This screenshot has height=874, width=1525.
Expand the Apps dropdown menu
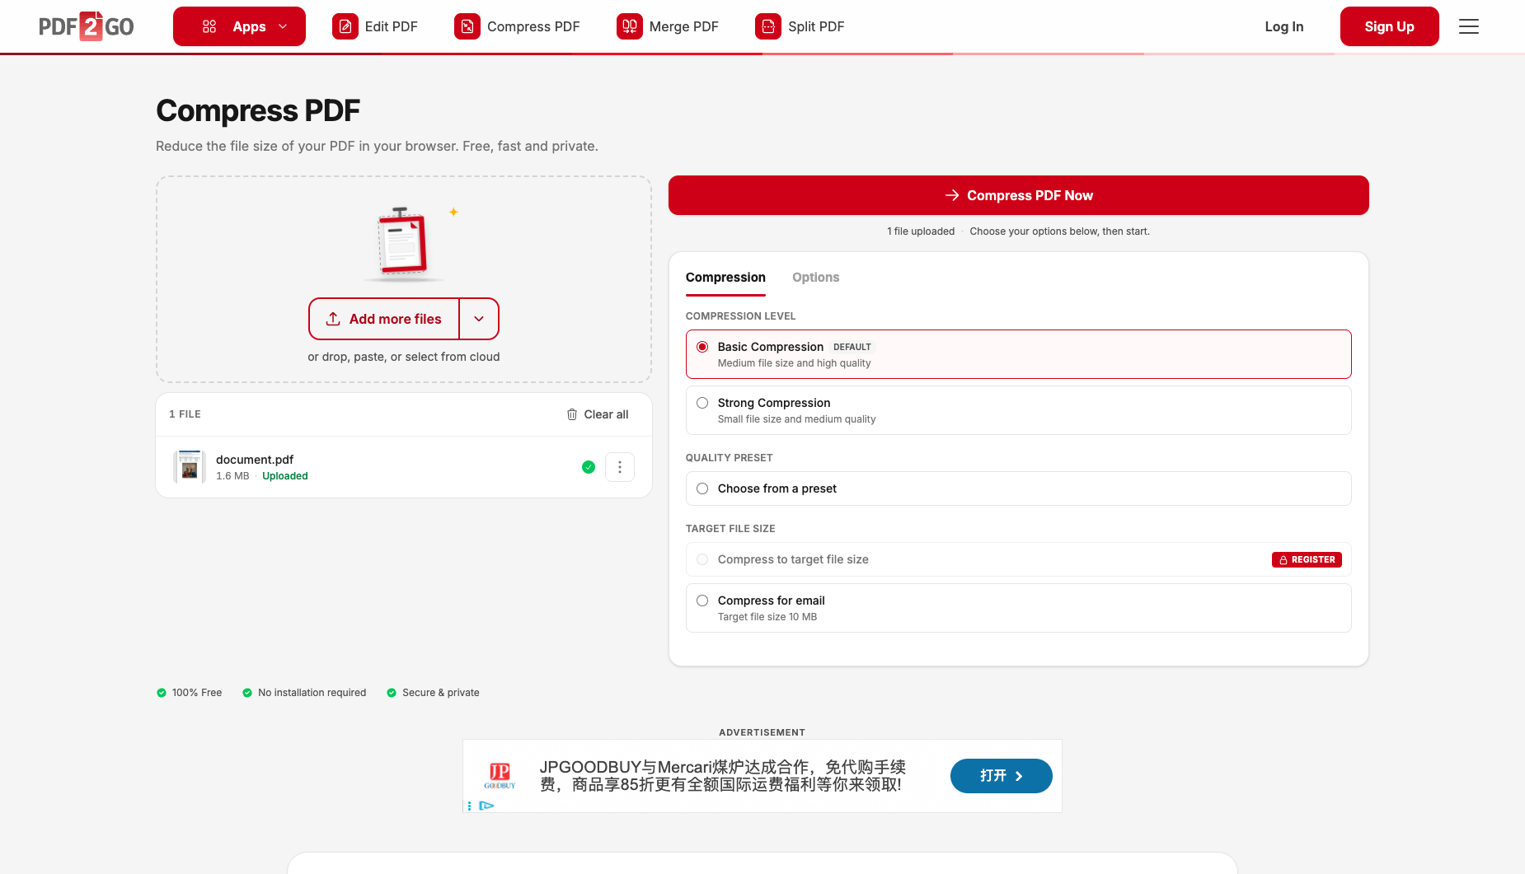pos(239,26)
